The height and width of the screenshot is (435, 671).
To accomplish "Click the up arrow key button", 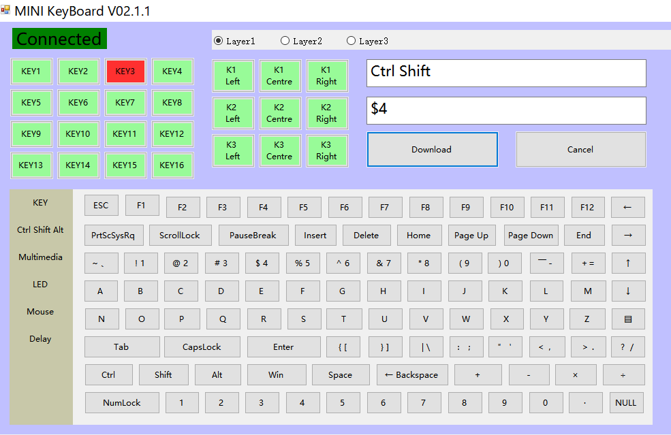I will click(628, 263).
